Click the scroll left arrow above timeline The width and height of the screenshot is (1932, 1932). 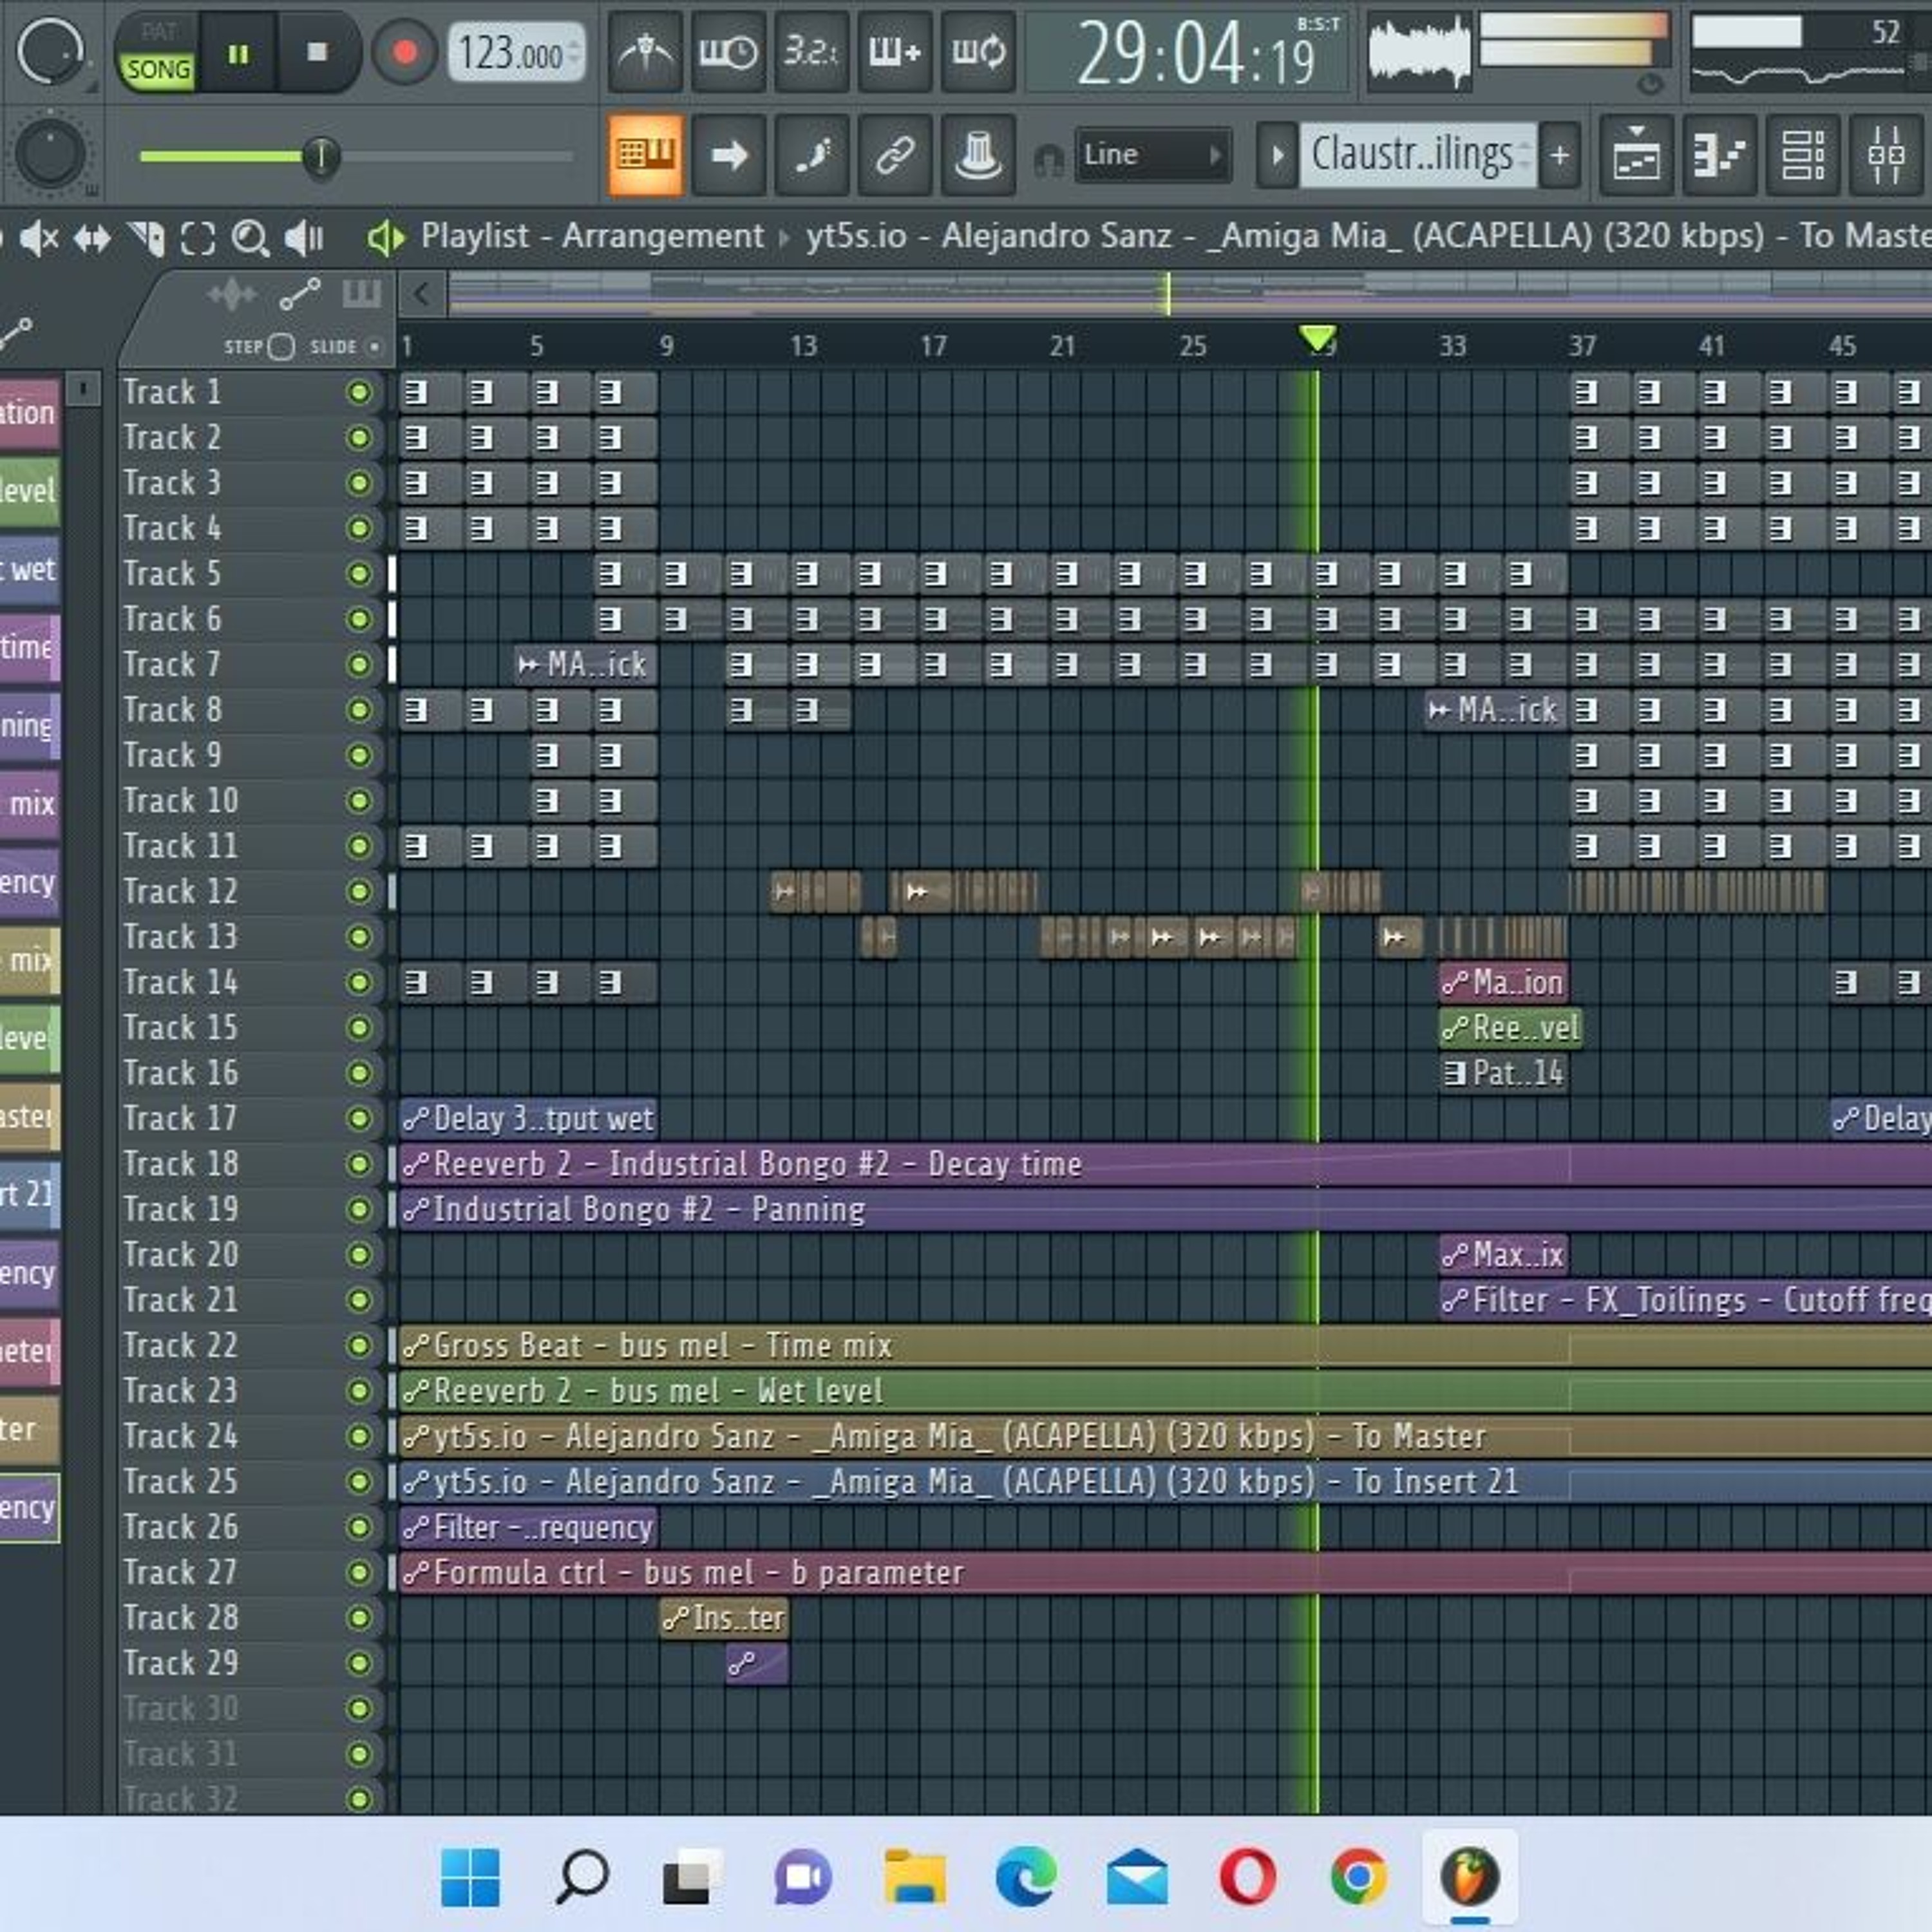(421, 294)
